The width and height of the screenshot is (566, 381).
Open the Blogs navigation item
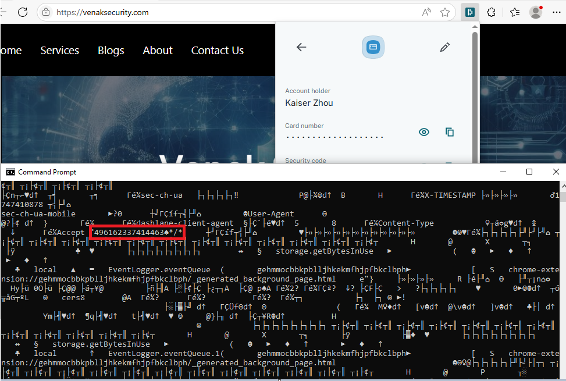[111, 51]
